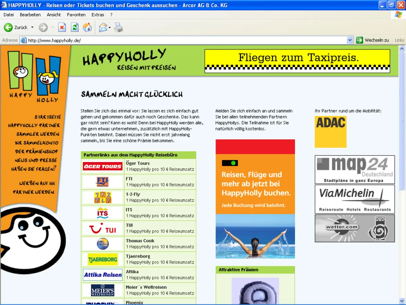Click into the address URL field
Screen dimensions: 406x305
click(186, 40)
